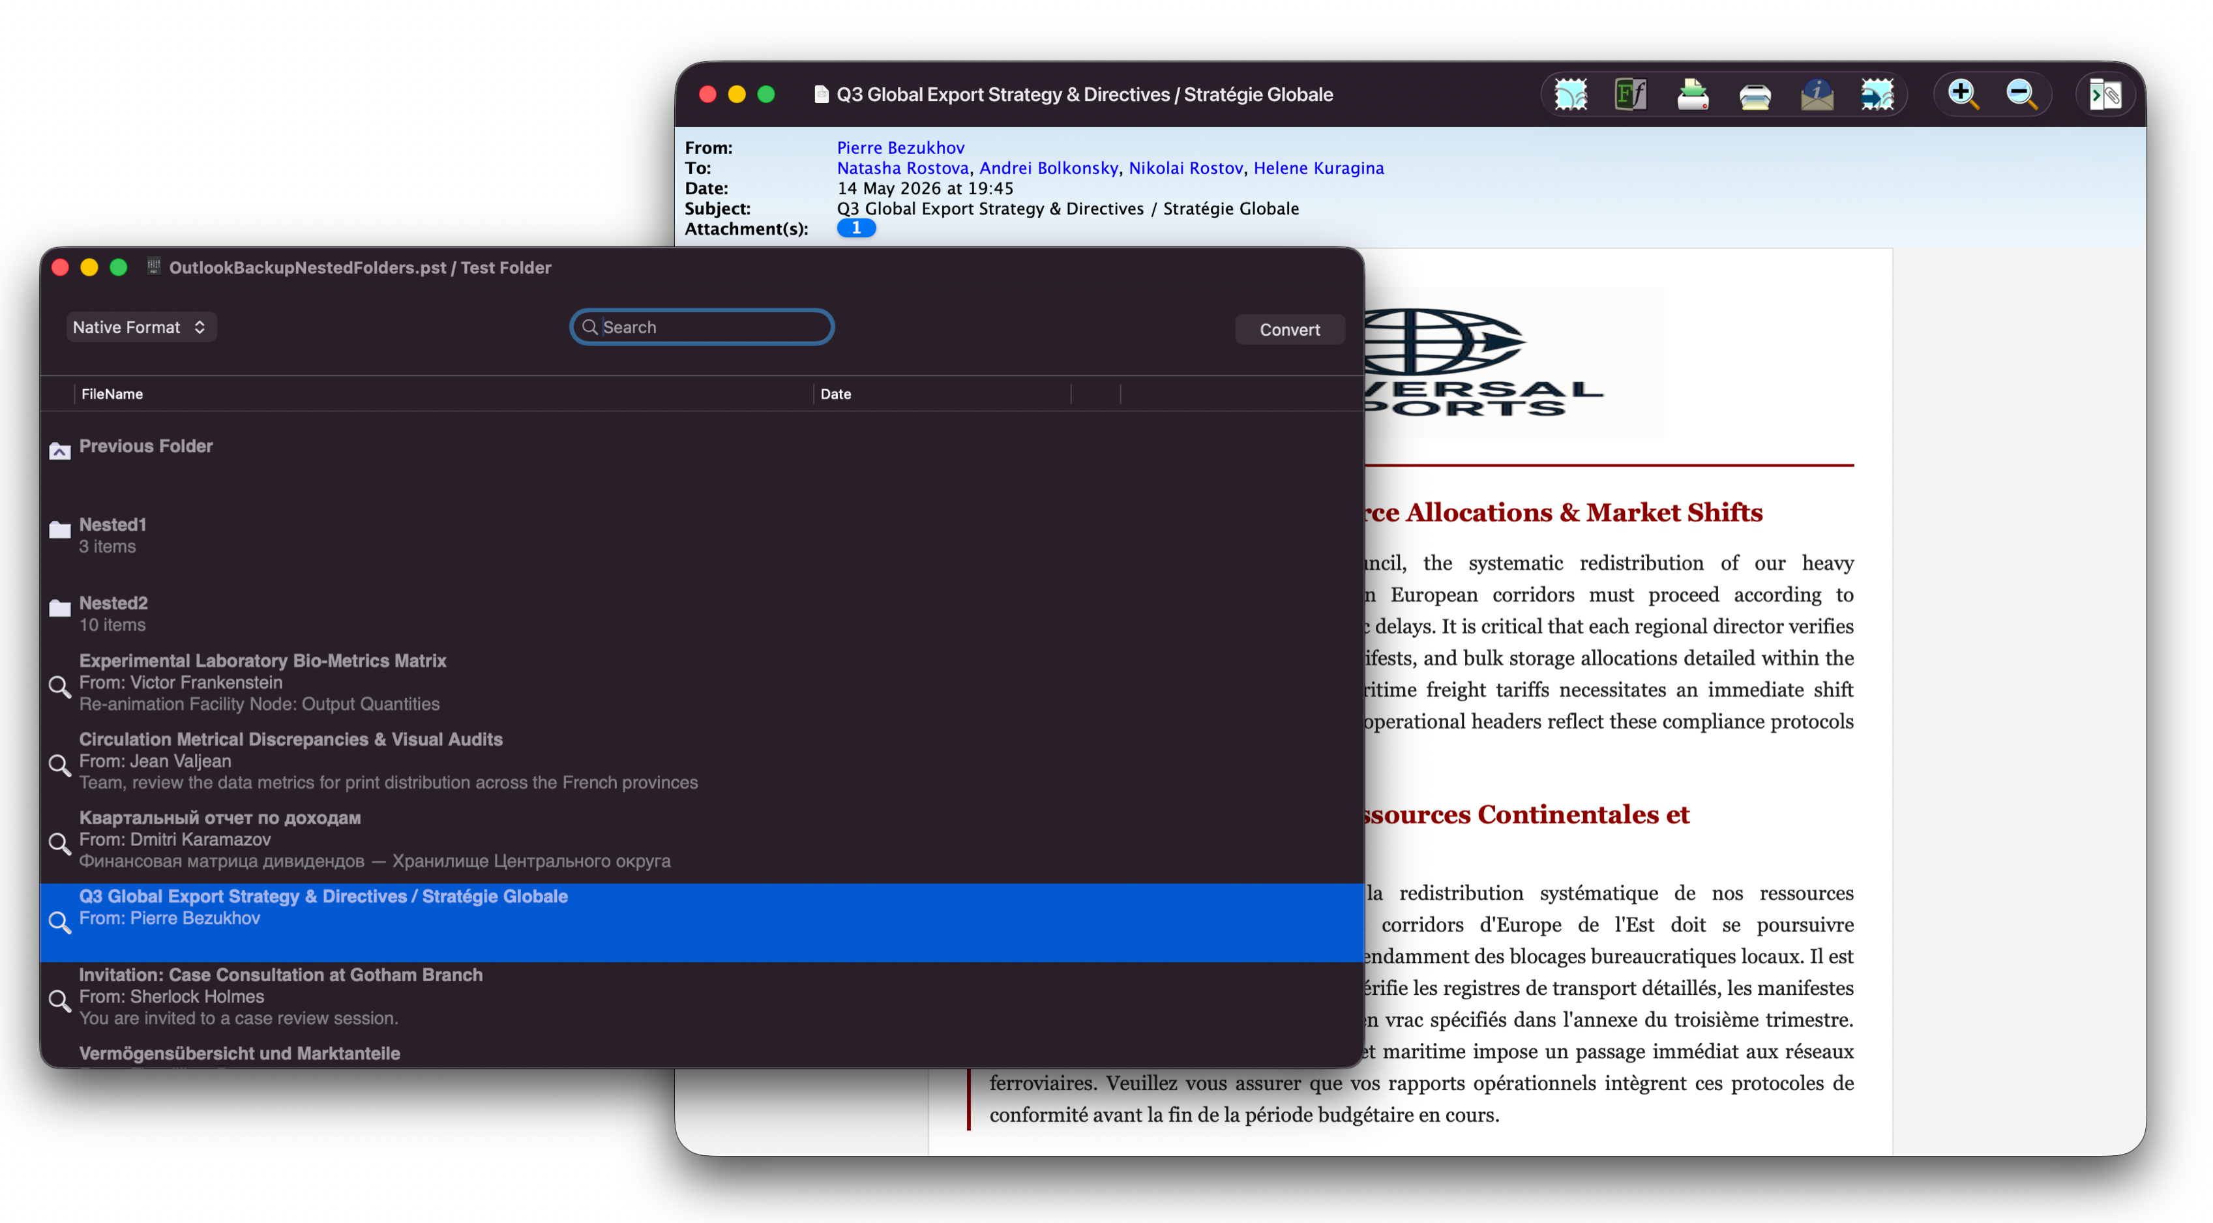This screenshot has height=1223, width=2213.
Task: Open the Nested2 folder row
Action: coord(702,608)
